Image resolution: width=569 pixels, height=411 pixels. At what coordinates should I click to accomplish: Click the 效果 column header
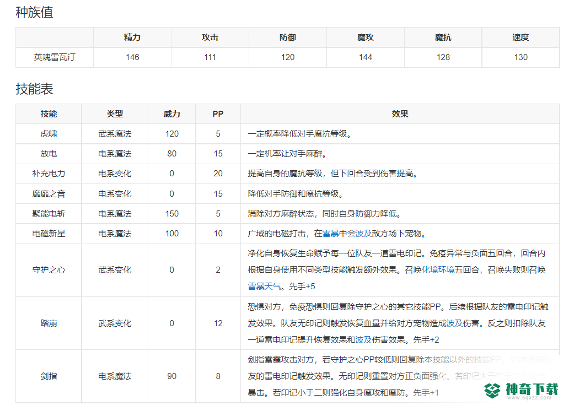[400, 114]
